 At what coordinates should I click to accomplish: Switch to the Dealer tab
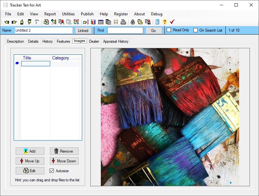[94, 41]
